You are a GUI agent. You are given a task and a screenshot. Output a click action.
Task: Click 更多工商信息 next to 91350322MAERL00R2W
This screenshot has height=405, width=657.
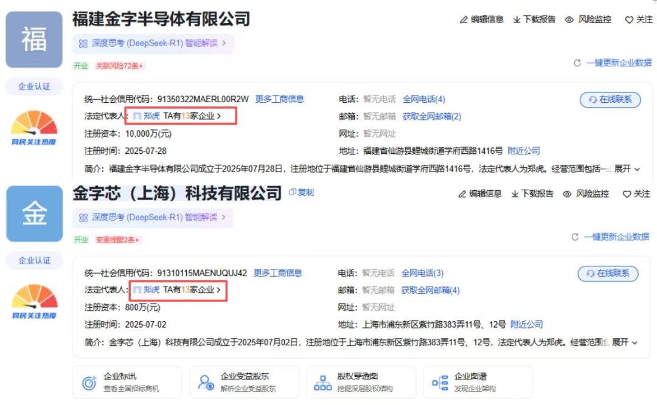click(279, 99)
